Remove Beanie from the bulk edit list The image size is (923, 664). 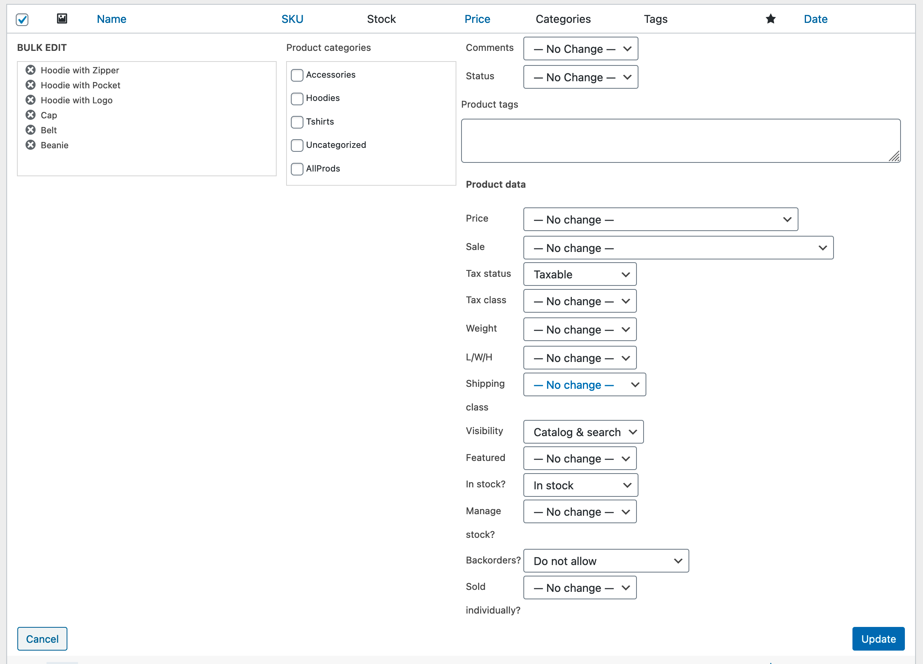pos(30,145)
